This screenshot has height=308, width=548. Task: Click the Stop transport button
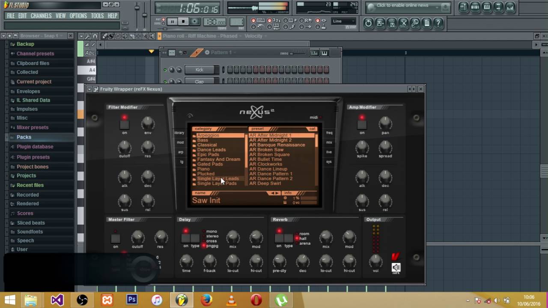pyautogui.click(x=183, y=21)
